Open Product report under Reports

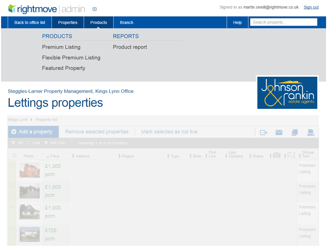tap(130, 47)
